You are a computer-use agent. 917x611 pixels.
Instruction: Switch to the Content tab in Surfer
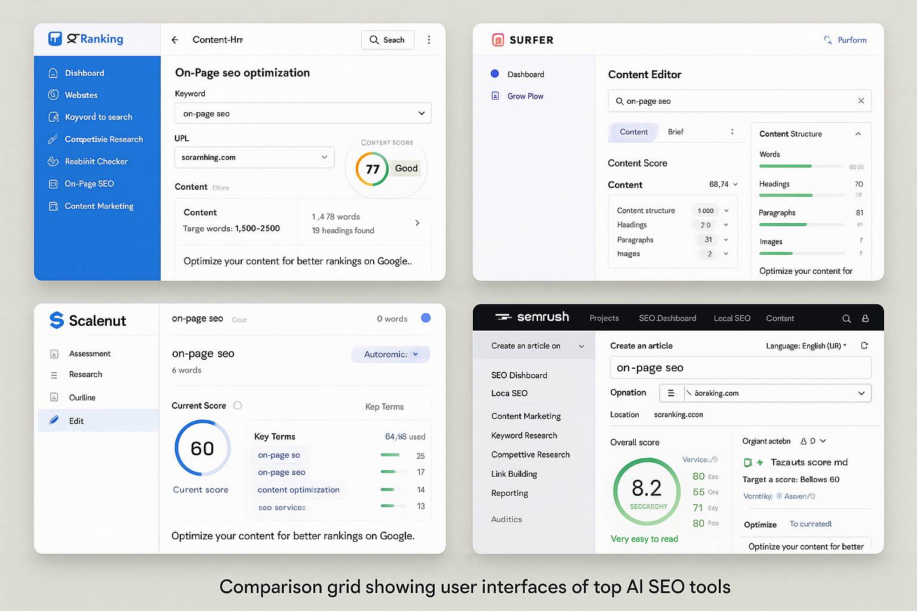pyautogui.click(x=633, y=132)
